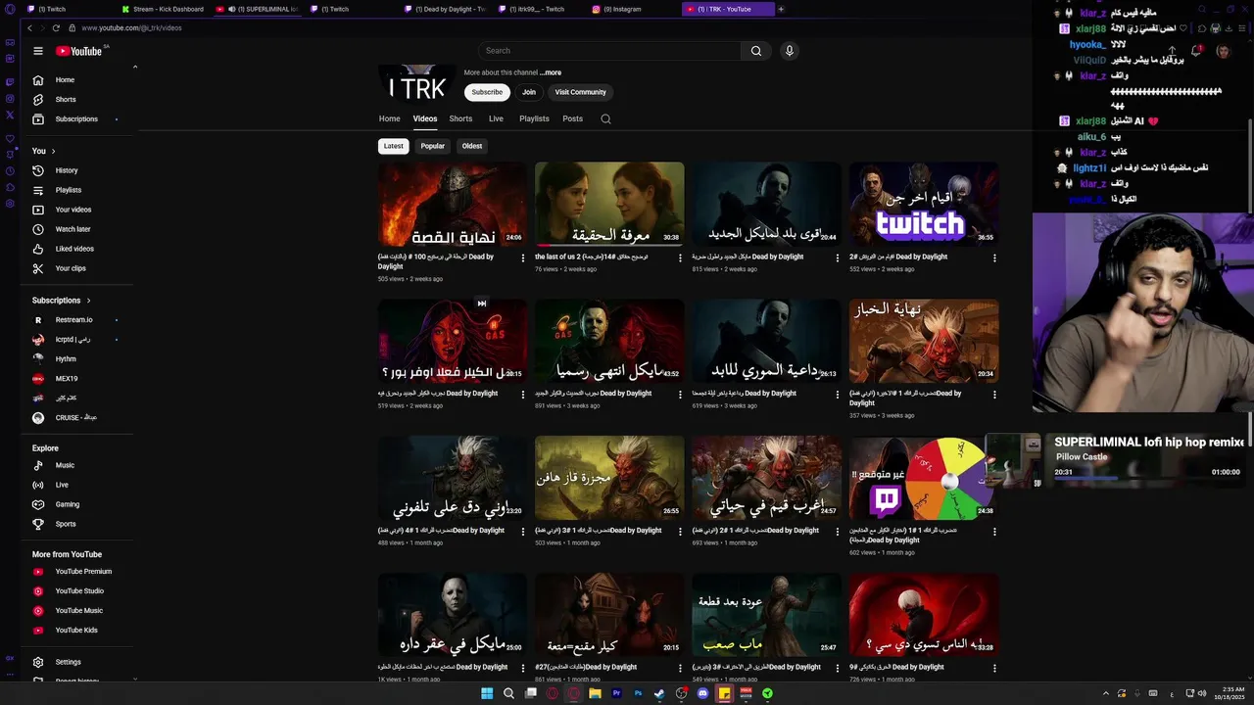Expand channel description via ...more
The height and width of the screenshot is (705, 1254).
[x=550, y=72]
